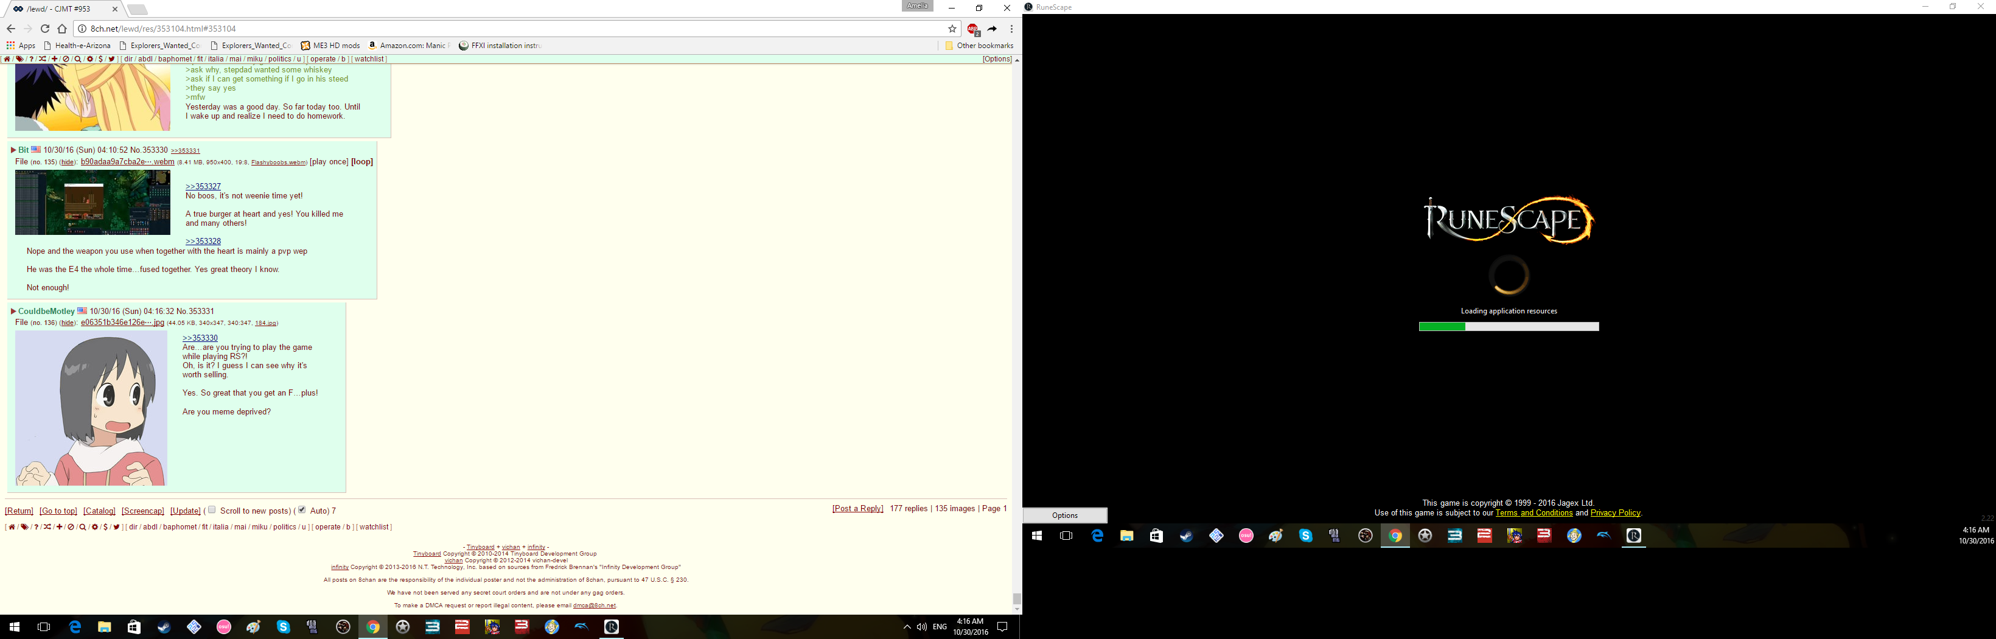Click the RuneScape loading progress bar

[1509, 327]
